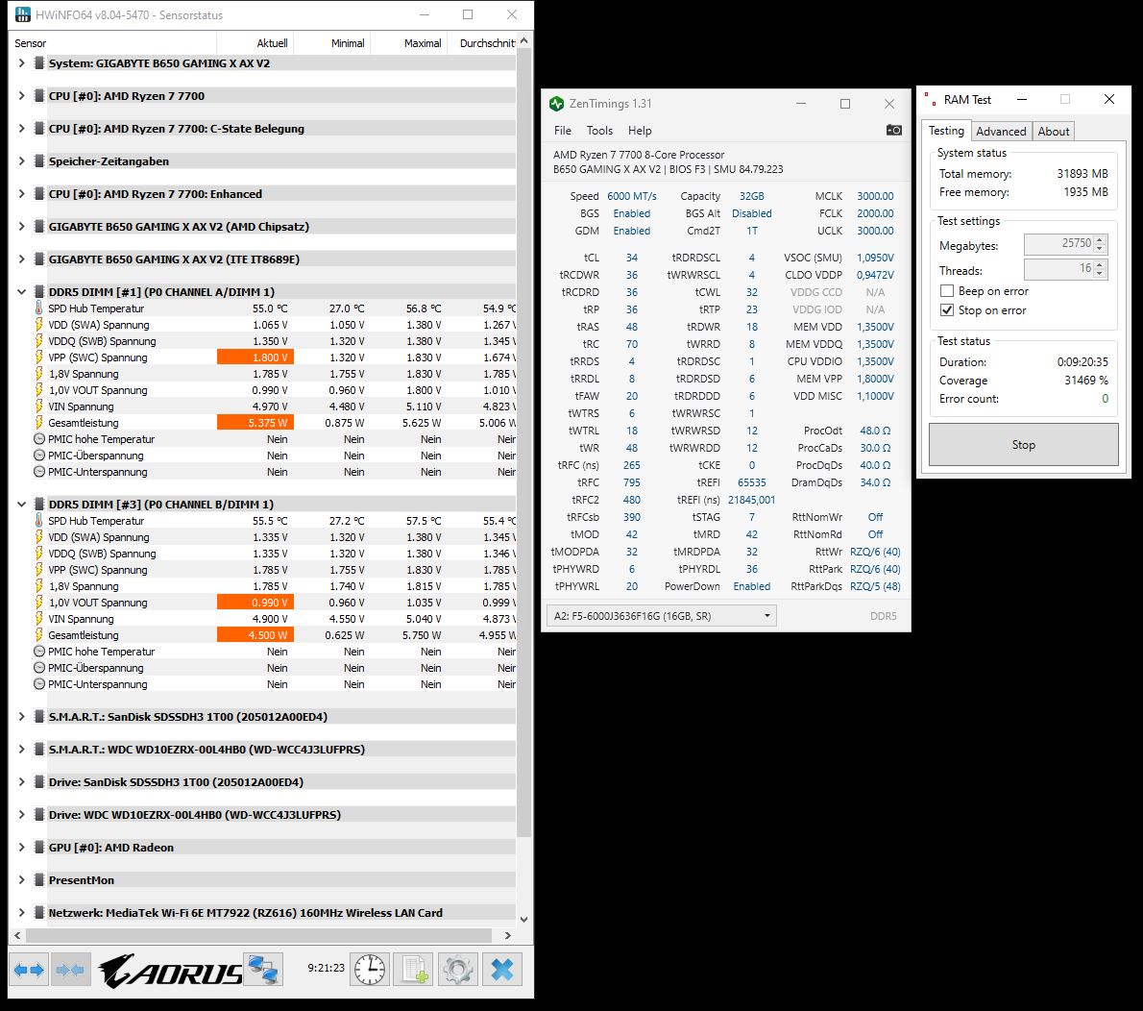
Task: Sort by the Aktuell column header
Action: (x=255, y=43)
